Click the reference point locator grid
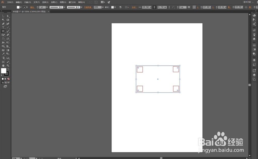 [x=194, y=7]
